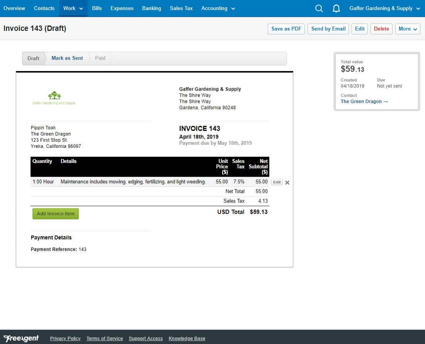Edit the Maintenance line item

[x=277, y=182]
